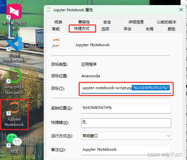Select the Anaconda Navigator desktop shortcut
The image size is (187, 160).
(x=14, y=81)
